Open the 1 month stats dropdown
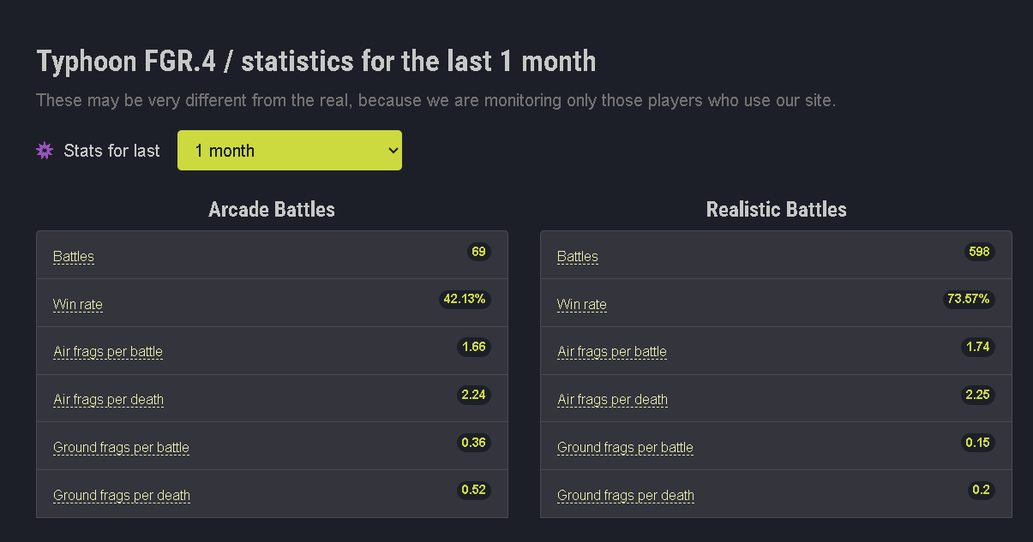 point(290,151)
